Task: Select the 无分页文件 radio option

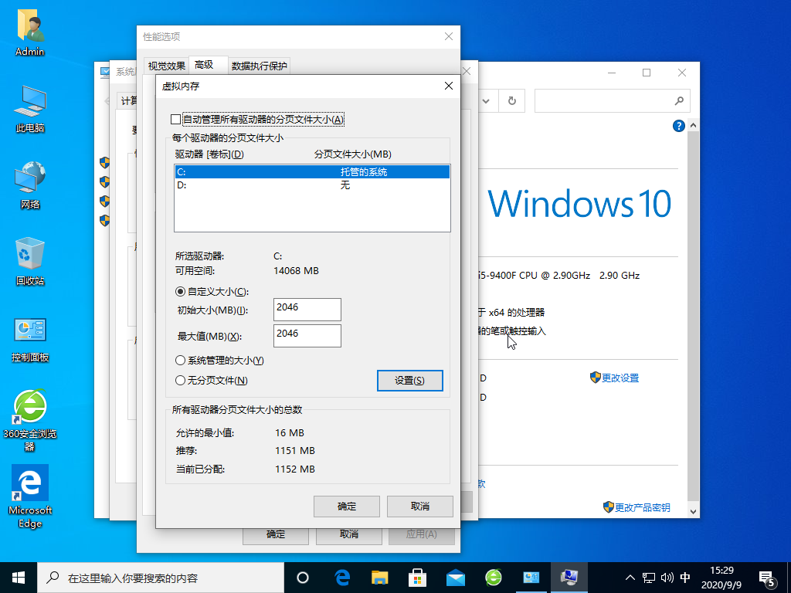Action: coord(181,381)
